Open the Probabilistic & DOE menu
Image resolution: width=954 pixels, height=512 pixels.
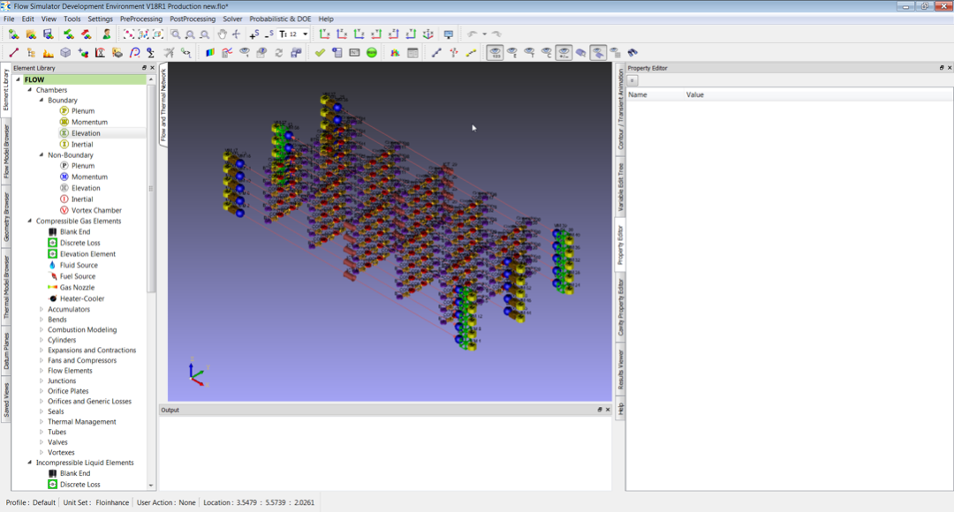(280, 19)
